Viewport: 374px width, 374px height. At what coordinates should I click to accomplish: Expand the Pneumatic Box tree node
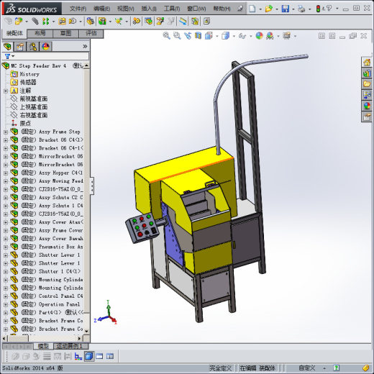[x=6, y=247]
